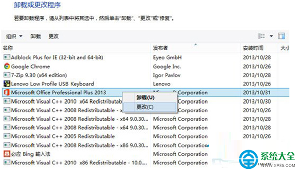Viewport: 296px width, 170px height.
Task: Click the 卸载 (Uninstall) toolbar button
Action: (36, 36)
